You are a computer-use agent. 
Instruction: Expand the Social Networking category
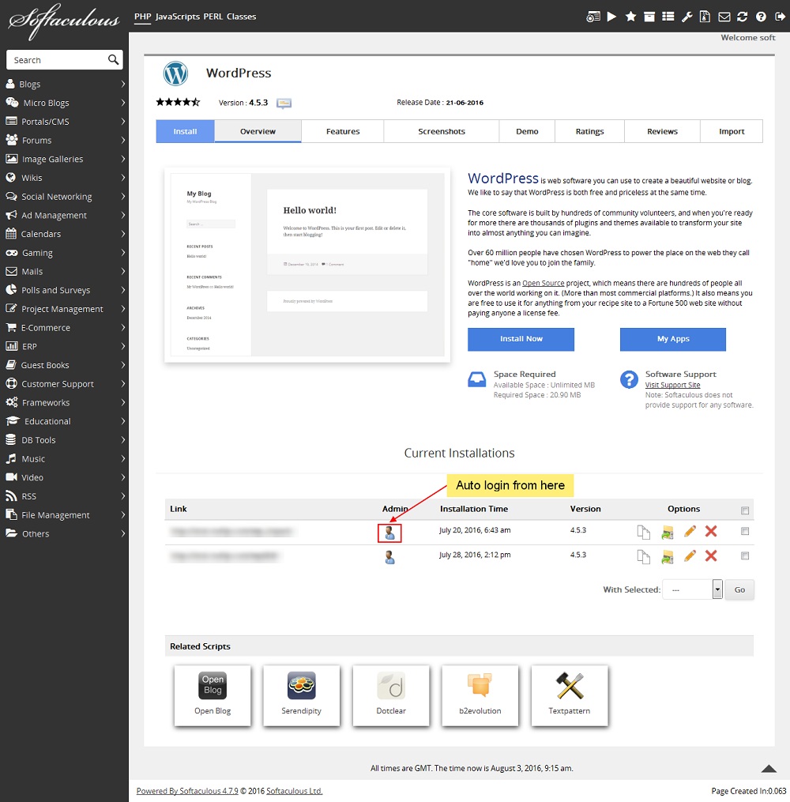click(65, 197)
